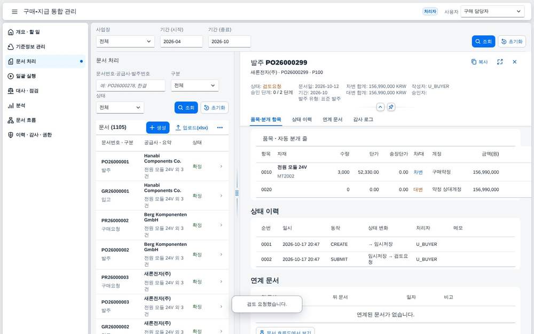Click 초기화 in the 문서 처리 panel
The image size is (534, 334).
215,108
